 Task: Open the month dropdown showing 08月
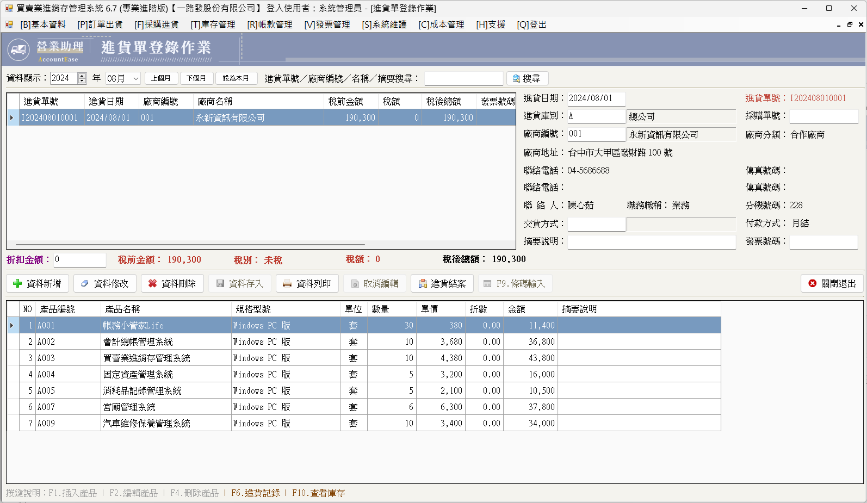(136, 78)
